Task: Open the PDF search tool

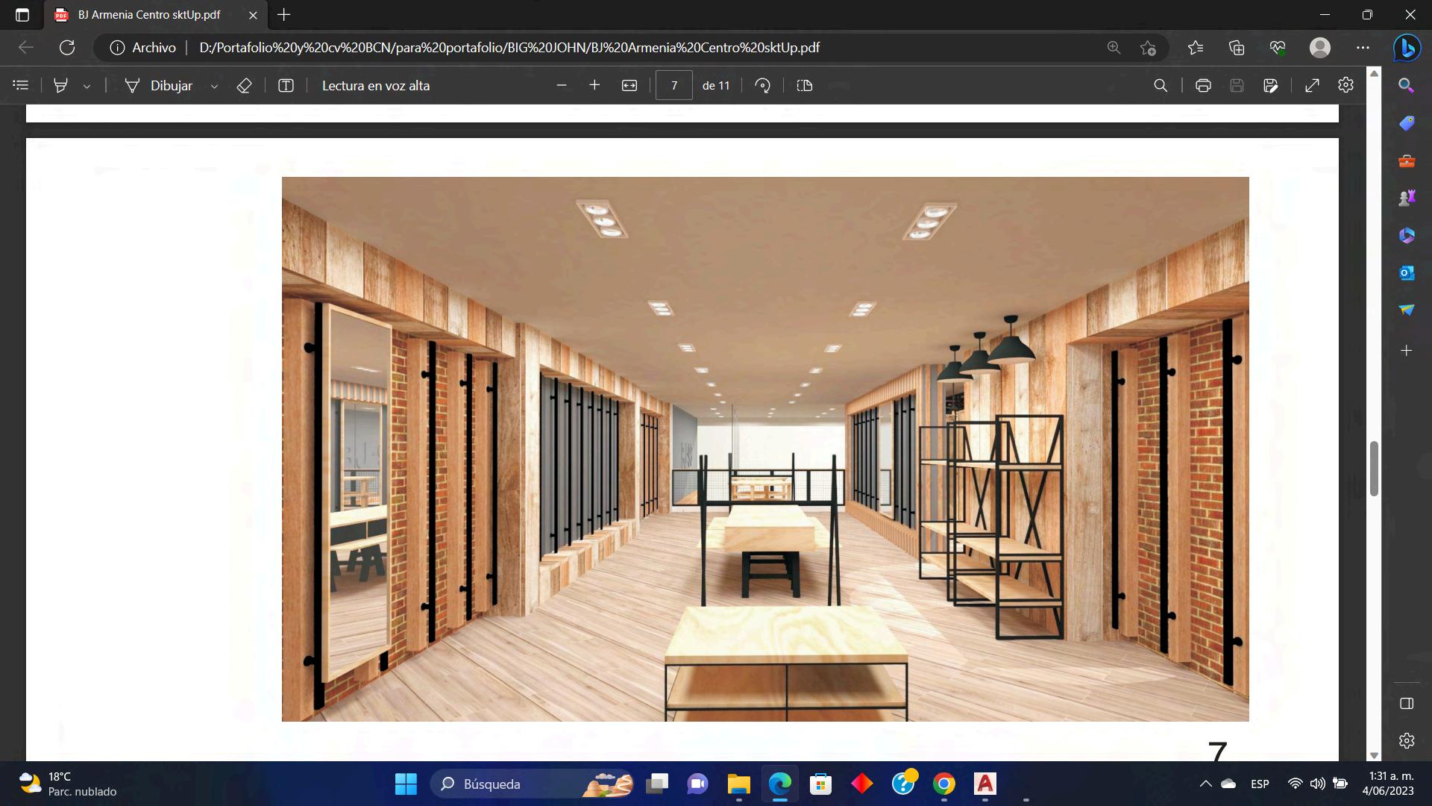Action: coord(1161,85)
